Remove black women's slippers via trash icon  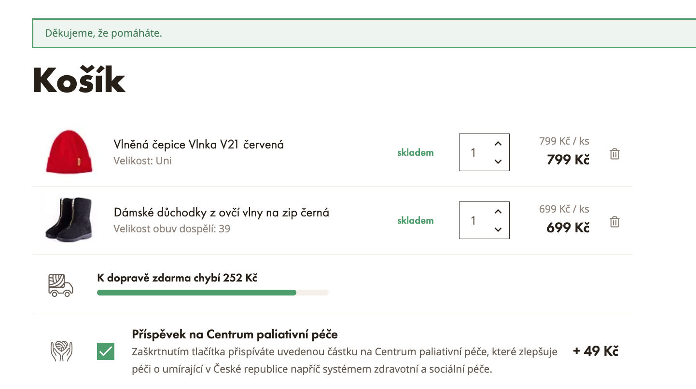point(614,222)
